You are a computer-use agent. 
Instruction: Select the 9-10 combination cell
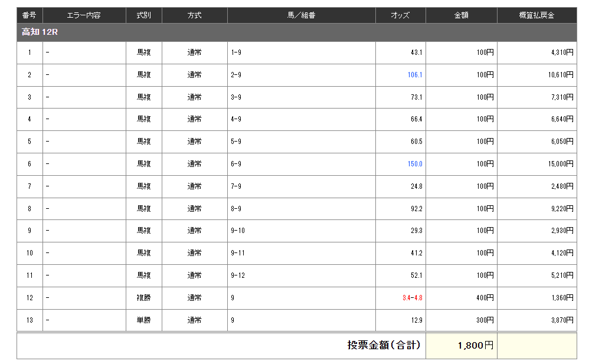(302, 231)
